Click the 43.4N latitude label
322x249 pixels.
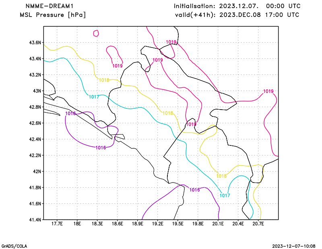coord(35,59)
